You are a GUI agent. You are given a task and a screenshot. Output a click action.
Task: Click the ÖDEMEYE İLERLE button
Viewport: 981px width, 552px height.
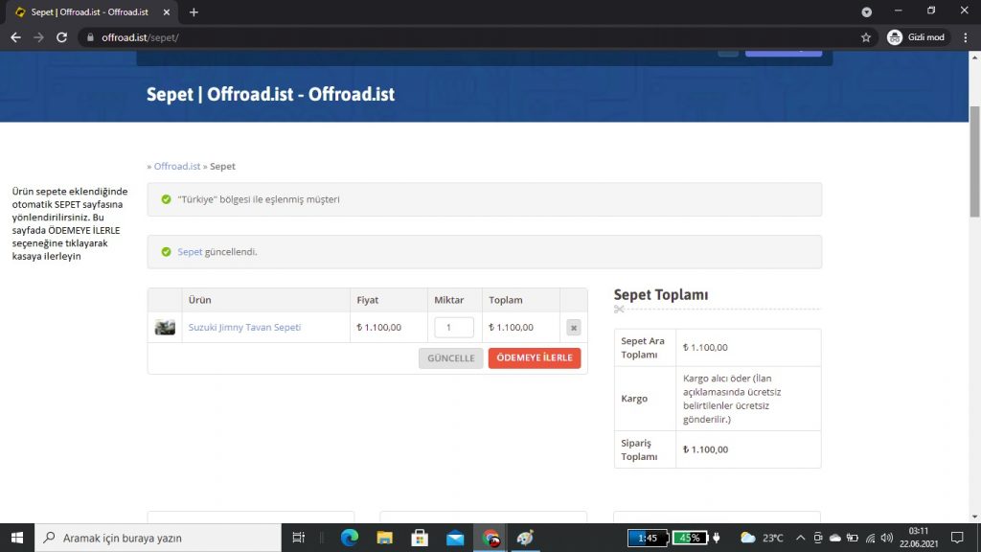tap(535, 358)
